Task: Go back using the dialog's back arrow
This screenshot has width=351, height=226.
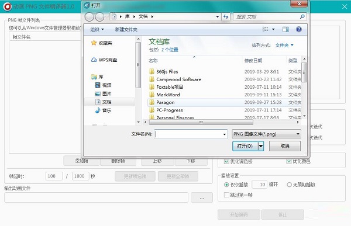Action: 90,17
